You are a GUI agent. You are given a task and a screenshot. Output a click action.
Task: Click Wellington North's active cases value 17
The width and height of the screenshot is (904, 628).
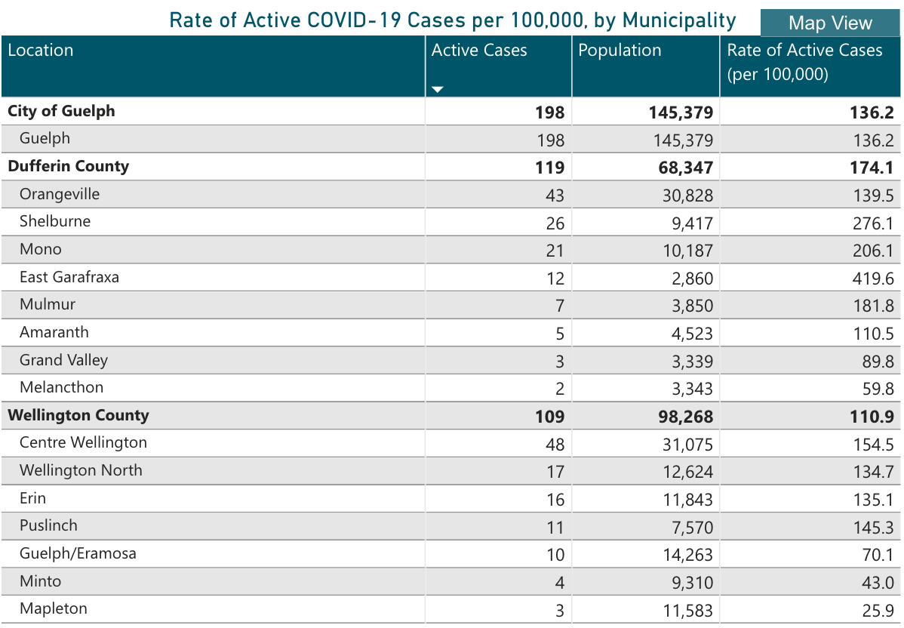click(x=555, y=472)
